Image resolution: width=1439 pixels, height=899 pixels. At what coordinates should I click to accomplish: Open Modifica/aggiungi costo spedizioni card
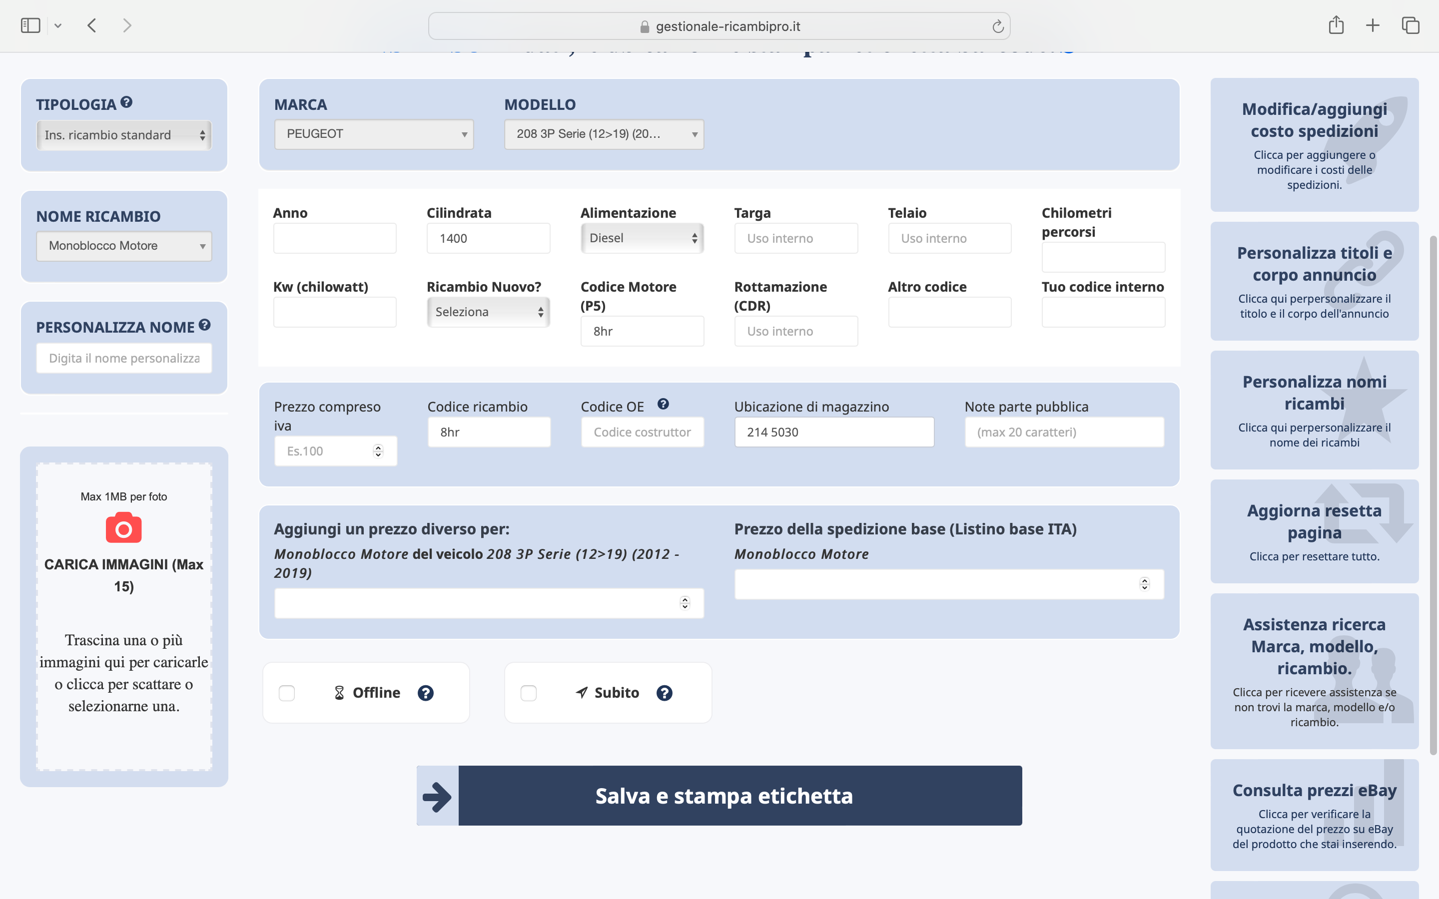1314,145
